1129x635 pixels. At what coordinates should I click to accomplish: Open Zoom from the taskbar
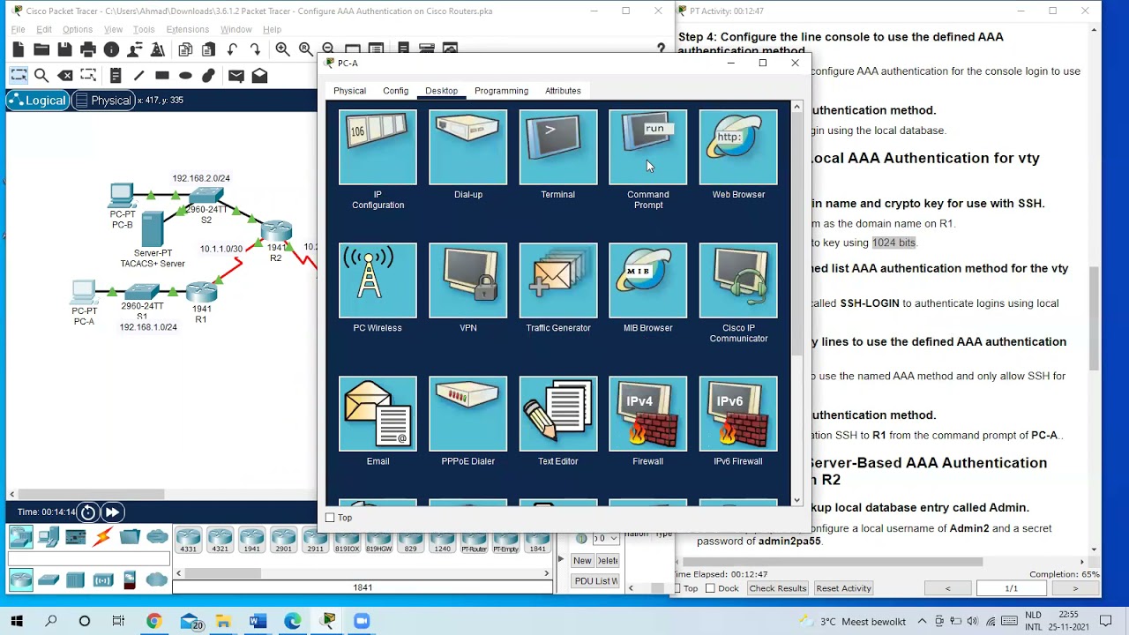361,621
